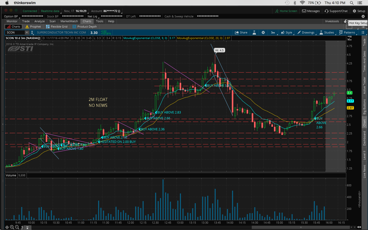Open the Share chart option
This screenshot has width=368, height=230.
click(x=241, y=32)
